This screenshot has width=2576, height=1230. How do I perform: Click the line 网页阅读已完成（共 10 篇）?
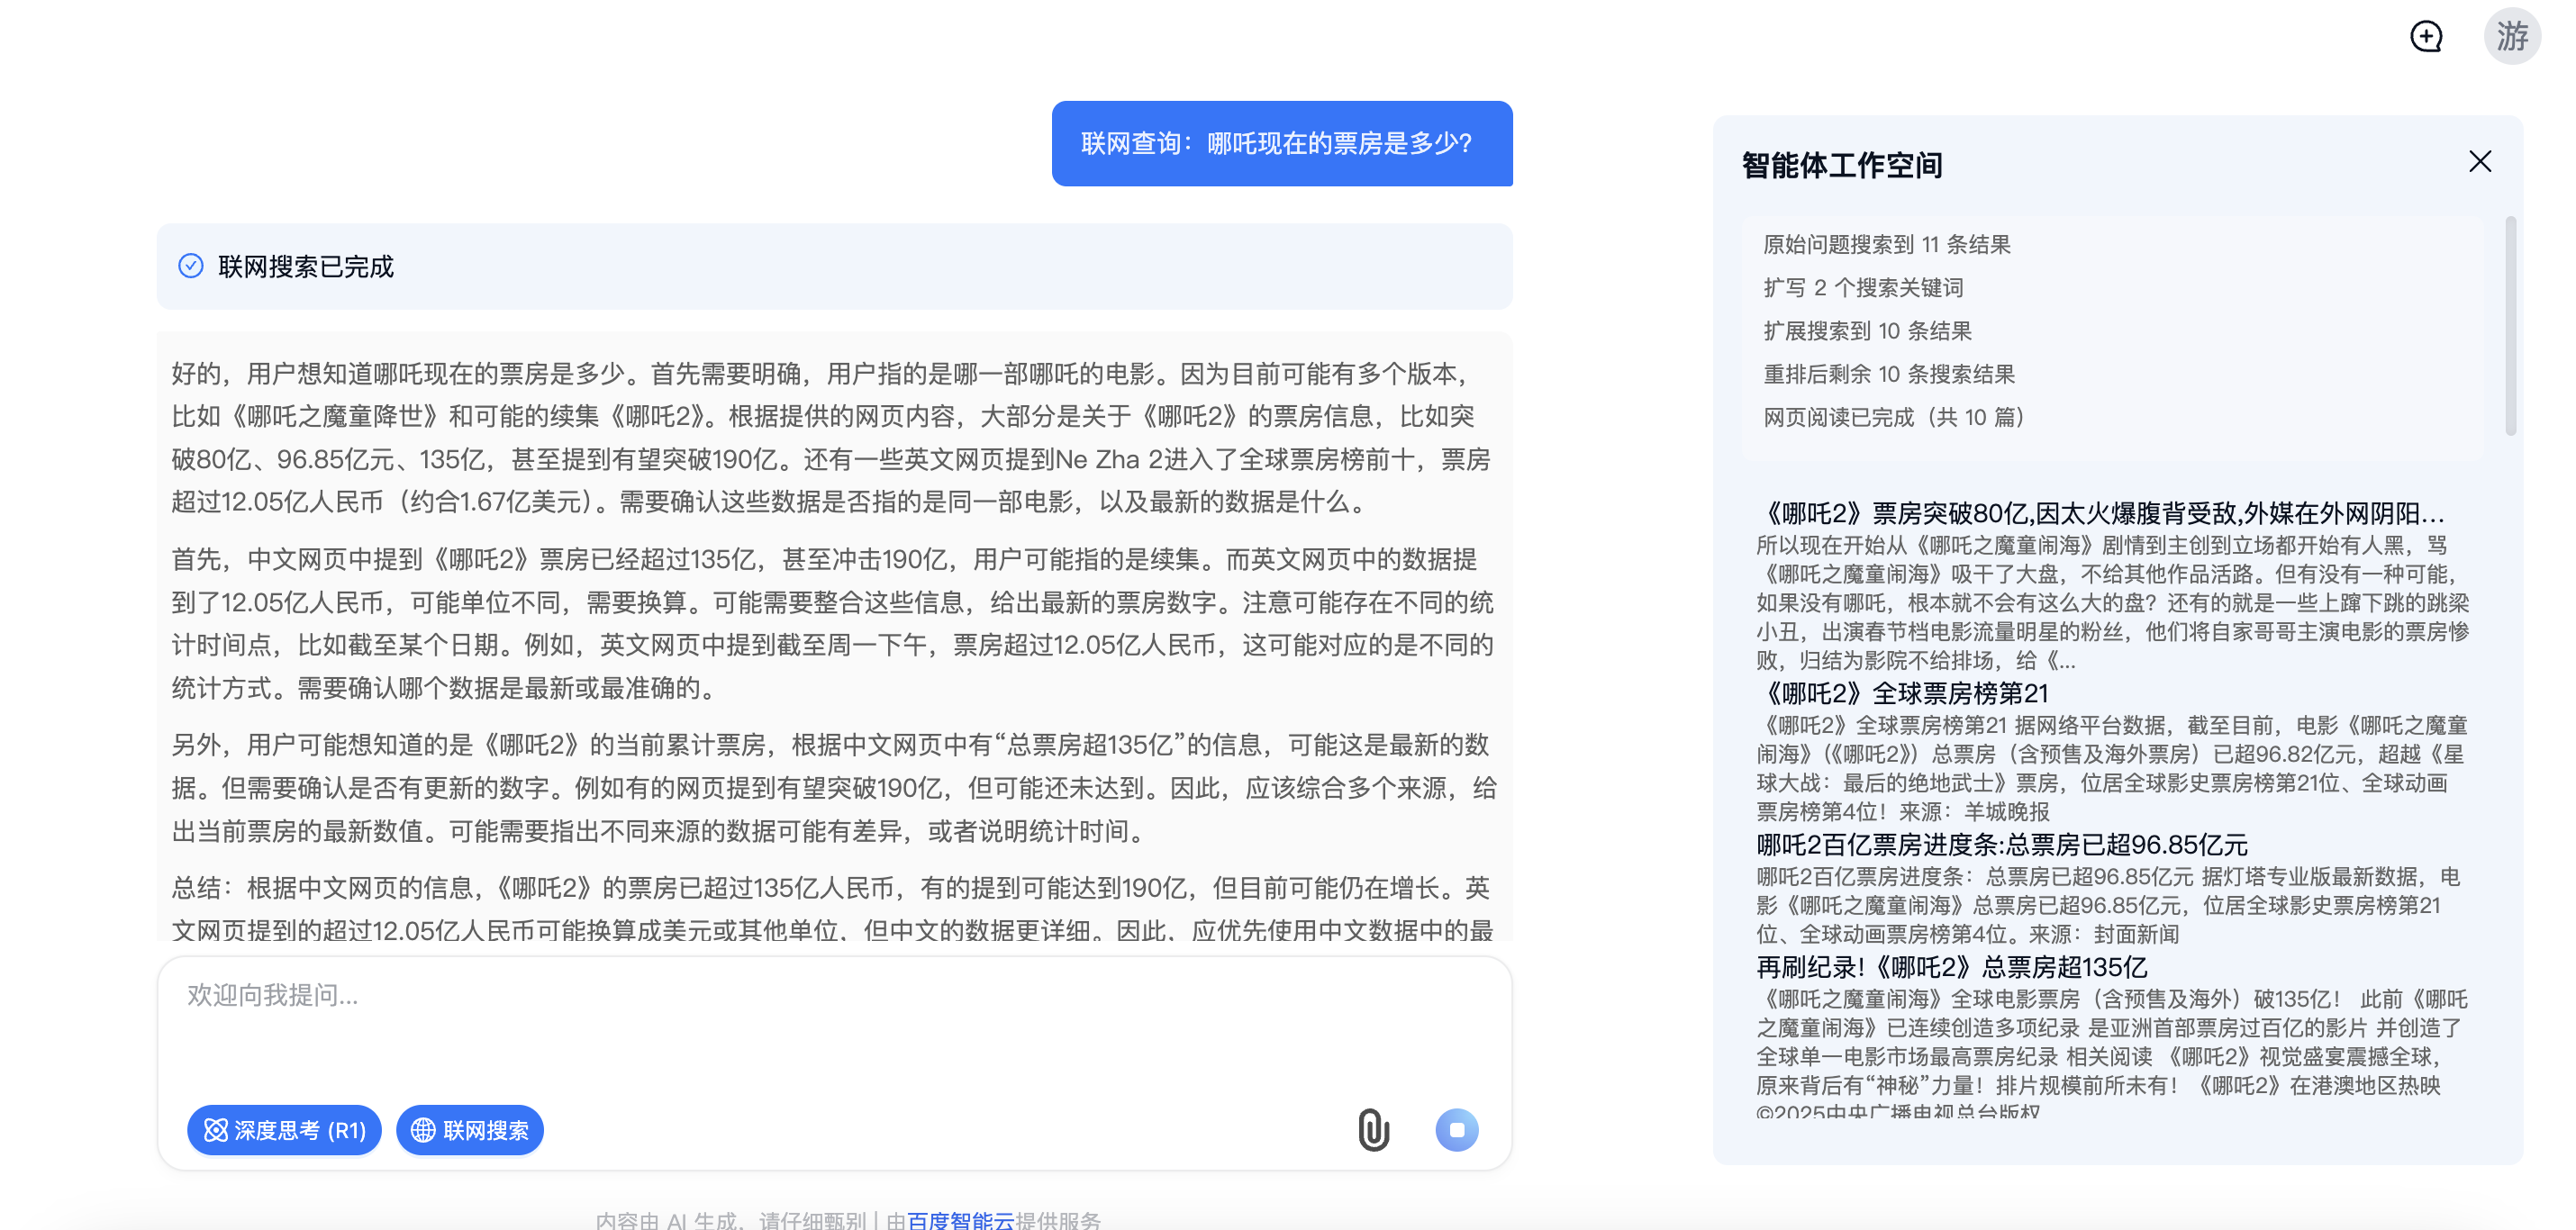tap(1895, 417)
